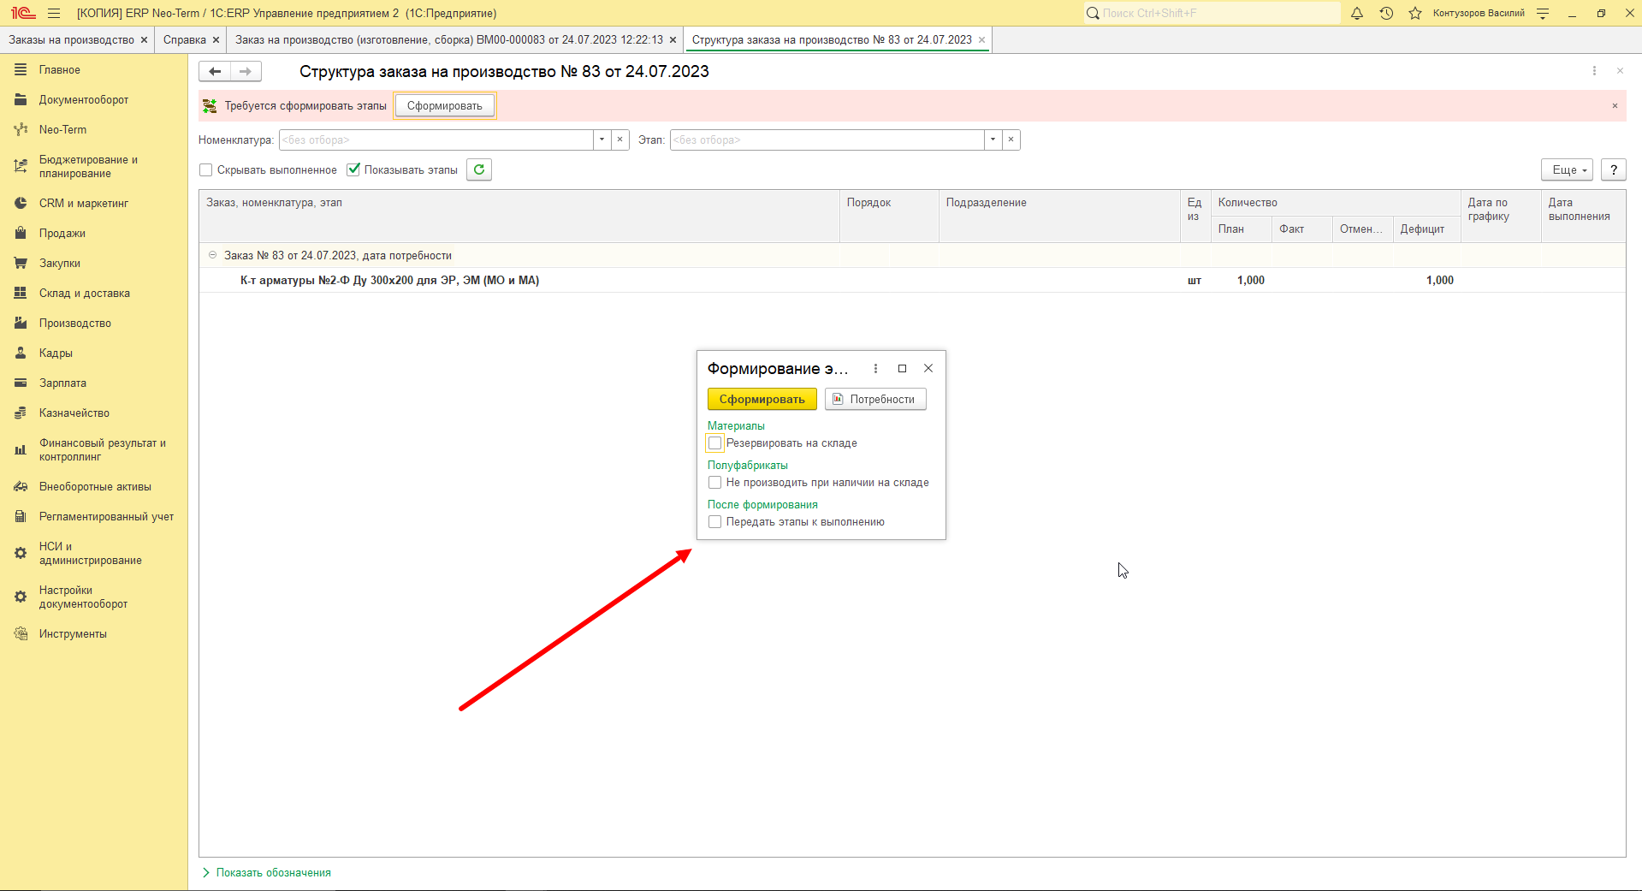Viewport: 1642px width, 891px height.
Task: Open favorites star icon
Action: pos(1415,14)
